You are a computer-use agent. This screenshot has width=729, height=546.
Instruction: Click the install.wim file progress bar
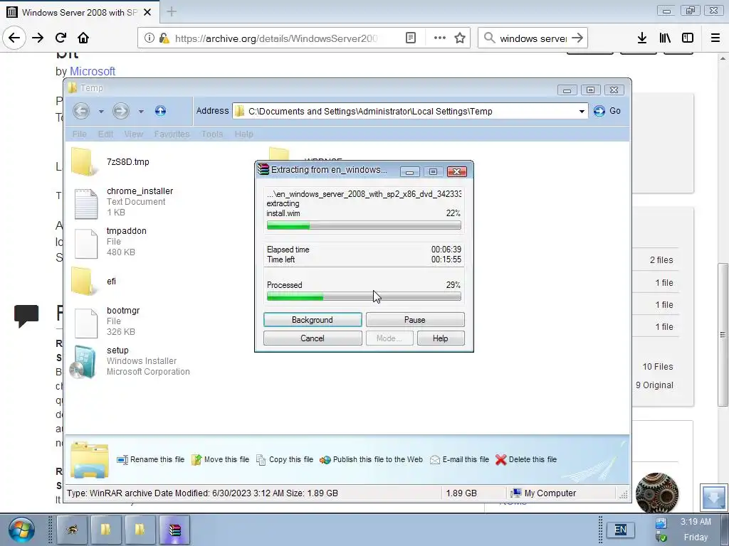click(x=364, y=225)
